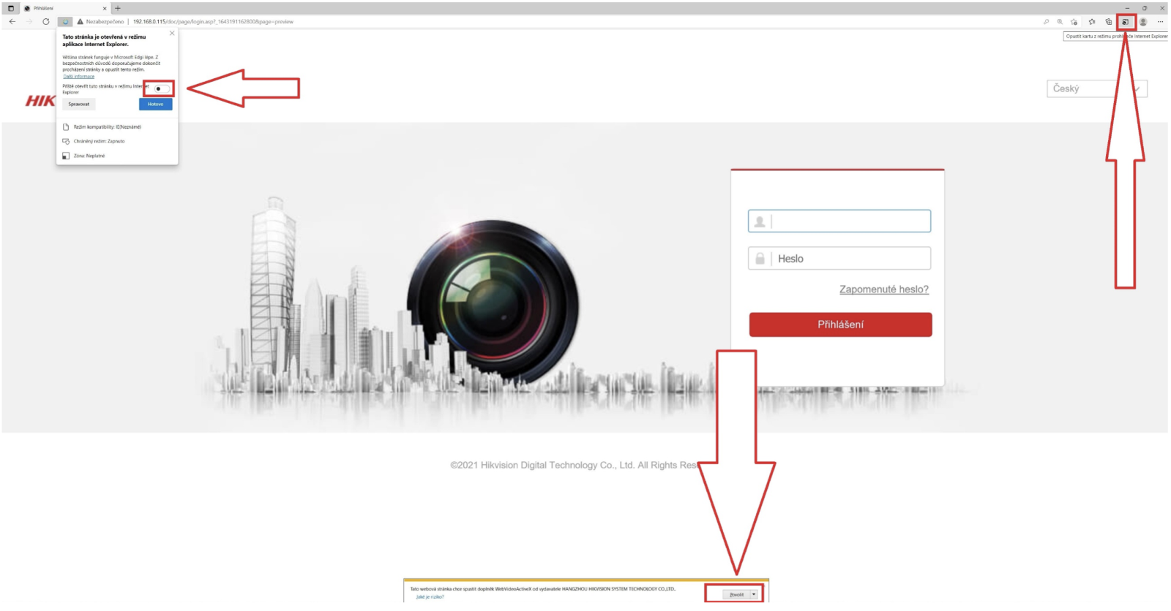The height and width of the screenshot is (611, 1171).
Task: Toggle open this page in IE mode next time
Action: (161, 88)
